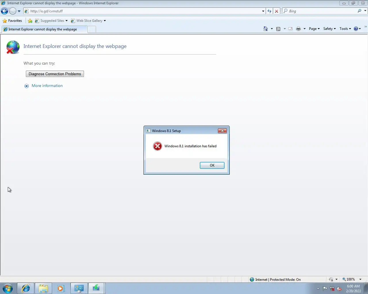This screenshot has height=294, width=368.
Task: Show hidden tray icons arrow
Action: (x=318, y=289)
